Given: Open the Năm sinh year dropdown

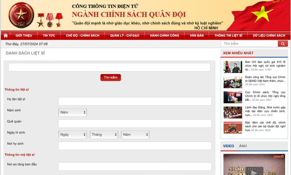Looking at the screenshot, I should [73, 112].
